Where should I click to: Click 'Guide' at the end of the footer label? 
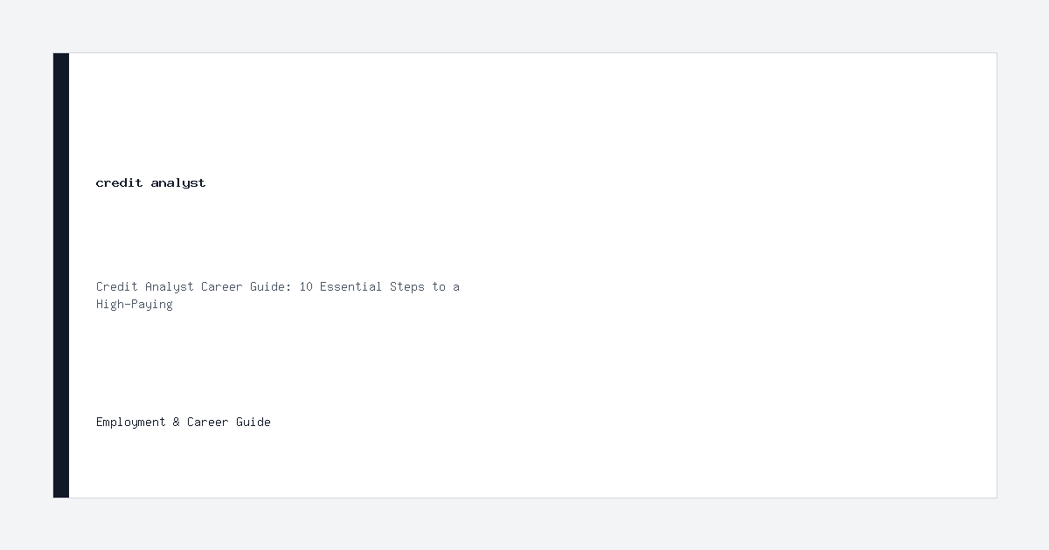coord(254,422)
